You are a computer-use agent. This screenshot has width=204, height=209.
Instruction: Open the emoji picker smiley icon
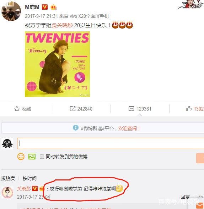pyautogui.click(x=21, y=157)
